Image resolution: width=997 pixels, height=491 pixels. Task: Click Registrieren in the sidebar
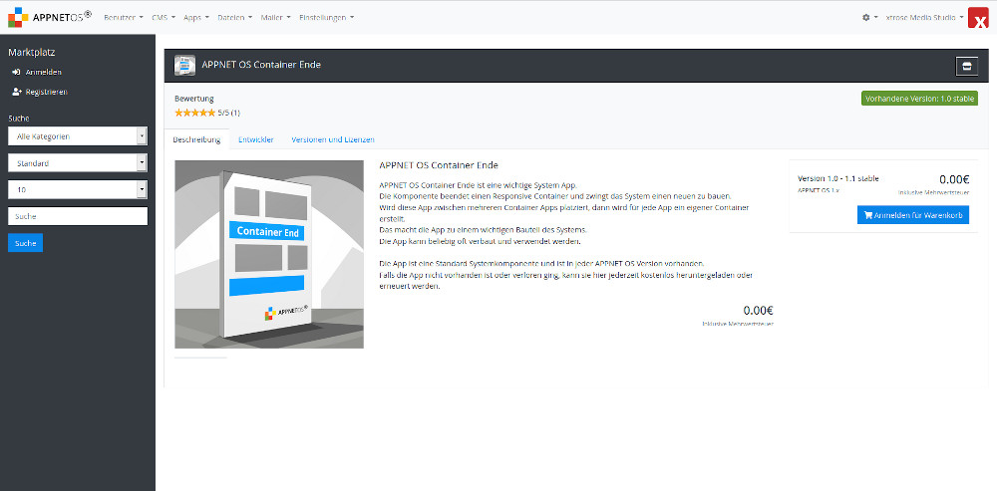pyautogui.click(x=40, y=92)
